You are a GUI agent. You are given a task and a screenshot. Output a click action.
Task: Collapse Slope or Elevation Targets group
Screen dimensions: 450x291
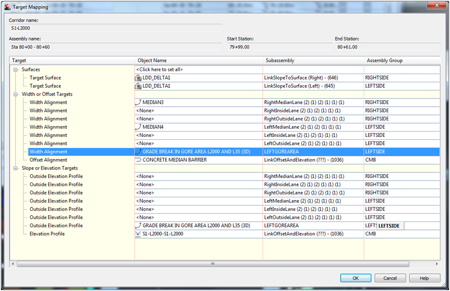tap(16, 168)
